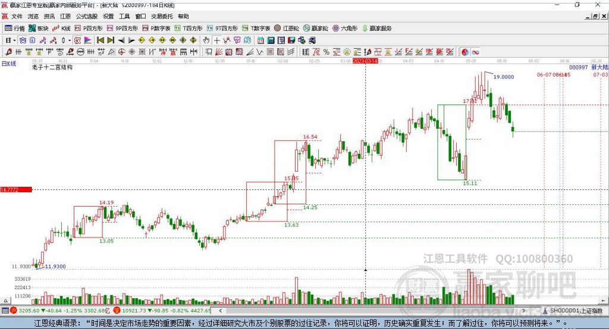
Task: Click the 11.9300 low price label
Action: (x=55, y=266)
